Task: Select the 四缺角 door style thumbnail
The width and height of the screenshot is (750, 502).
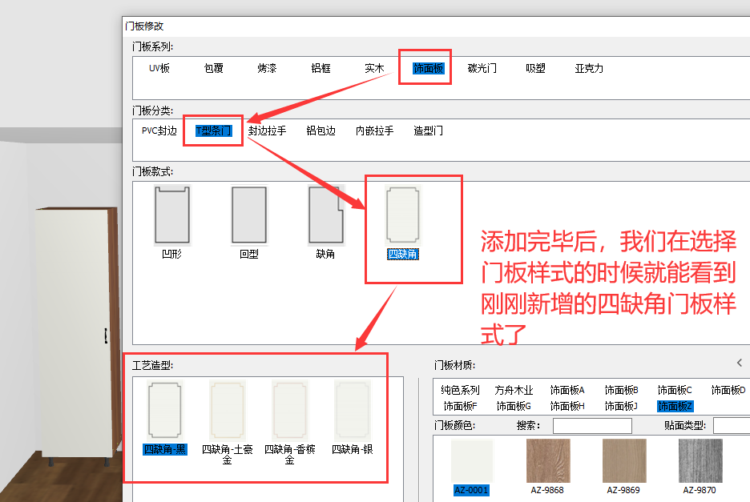Action: point(403,215)
